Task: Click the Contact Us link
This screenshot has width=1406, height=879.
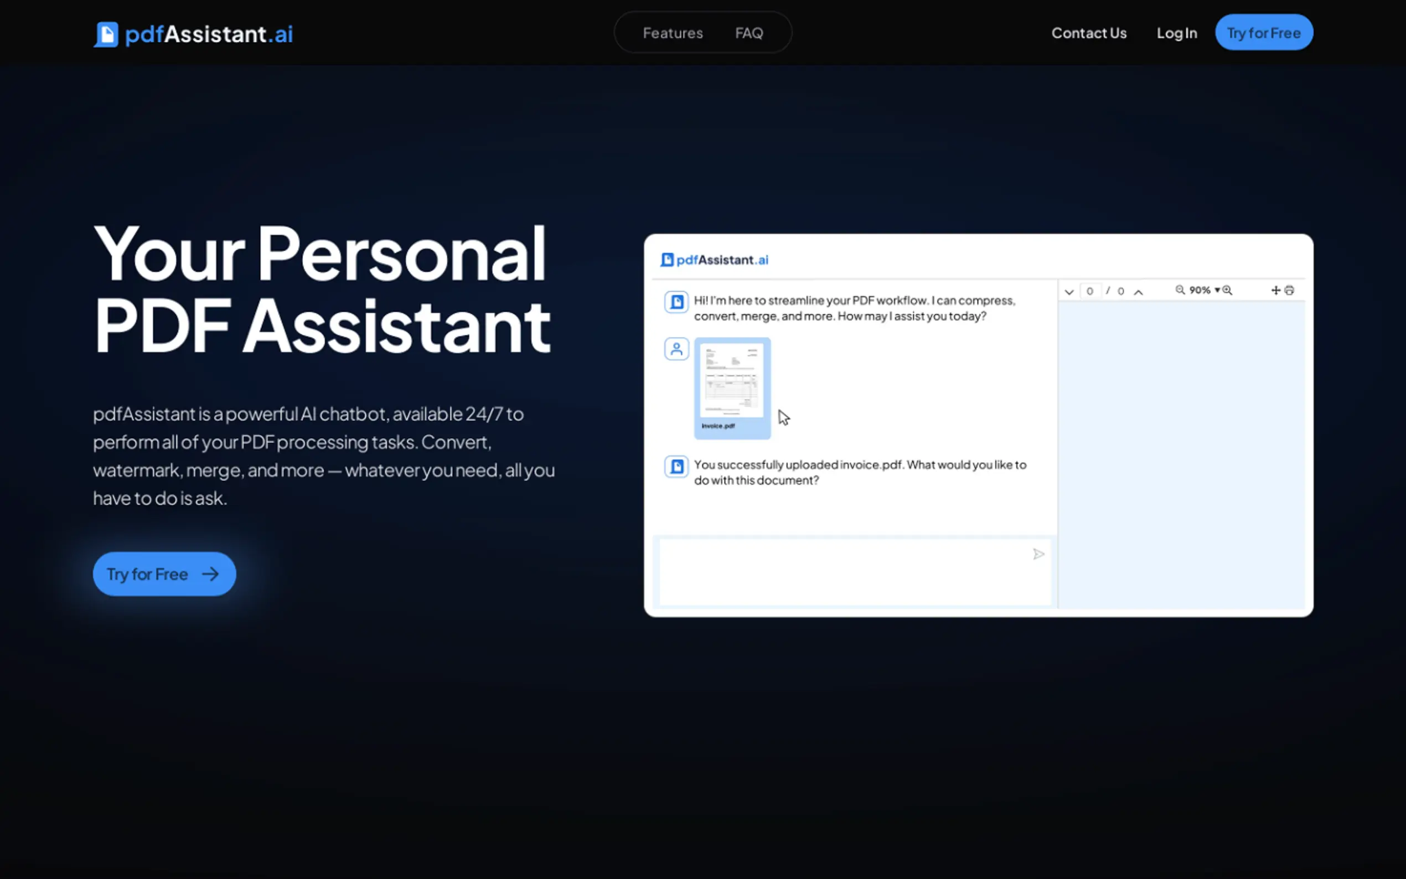Action: tap(1089, 33)
